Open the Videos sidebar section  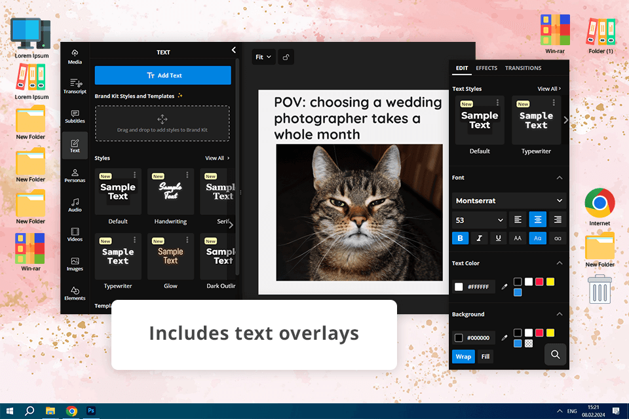[75, 234]
